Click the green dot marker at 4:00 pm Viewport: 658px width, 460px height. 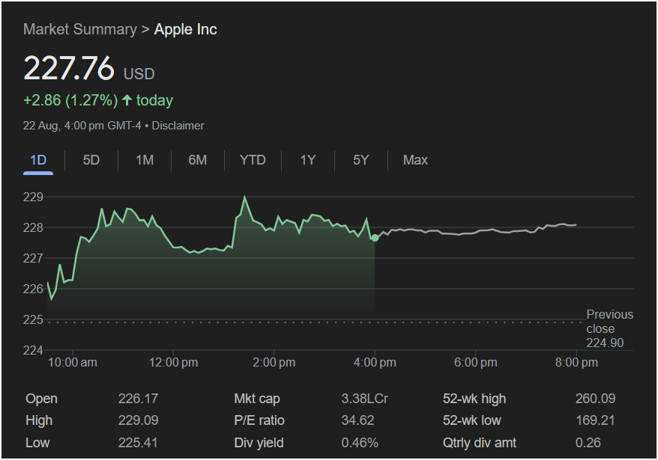point(375,238)
